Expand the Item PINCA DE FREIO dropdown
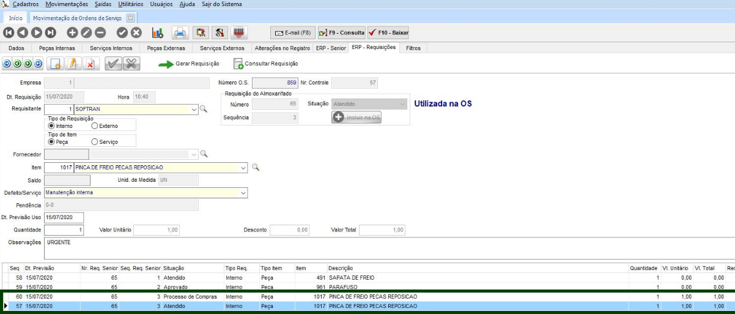Image resolution: width=735 pixels, height=314 pixels. [x=243, y=167]
